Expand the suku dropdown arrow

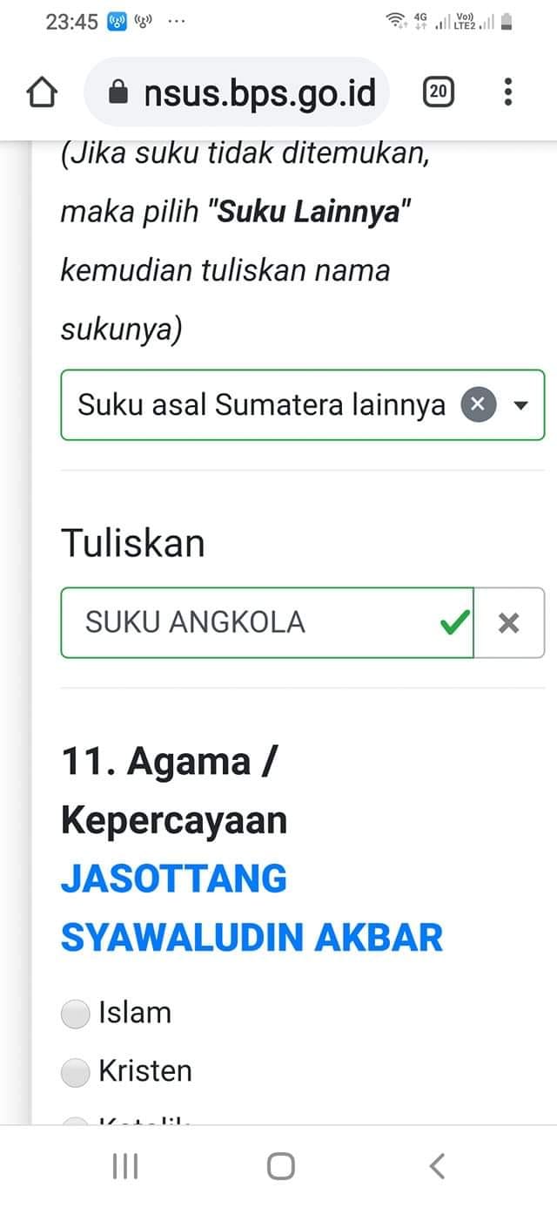point(521,405)
